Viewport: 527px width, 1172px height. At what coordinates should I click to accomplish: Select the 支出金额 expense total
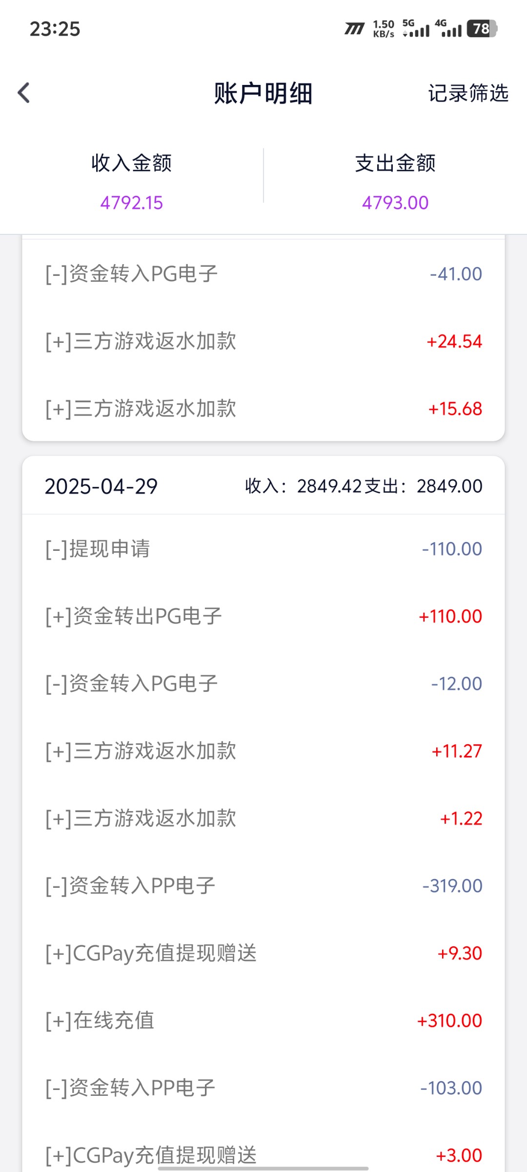(395, 182)
